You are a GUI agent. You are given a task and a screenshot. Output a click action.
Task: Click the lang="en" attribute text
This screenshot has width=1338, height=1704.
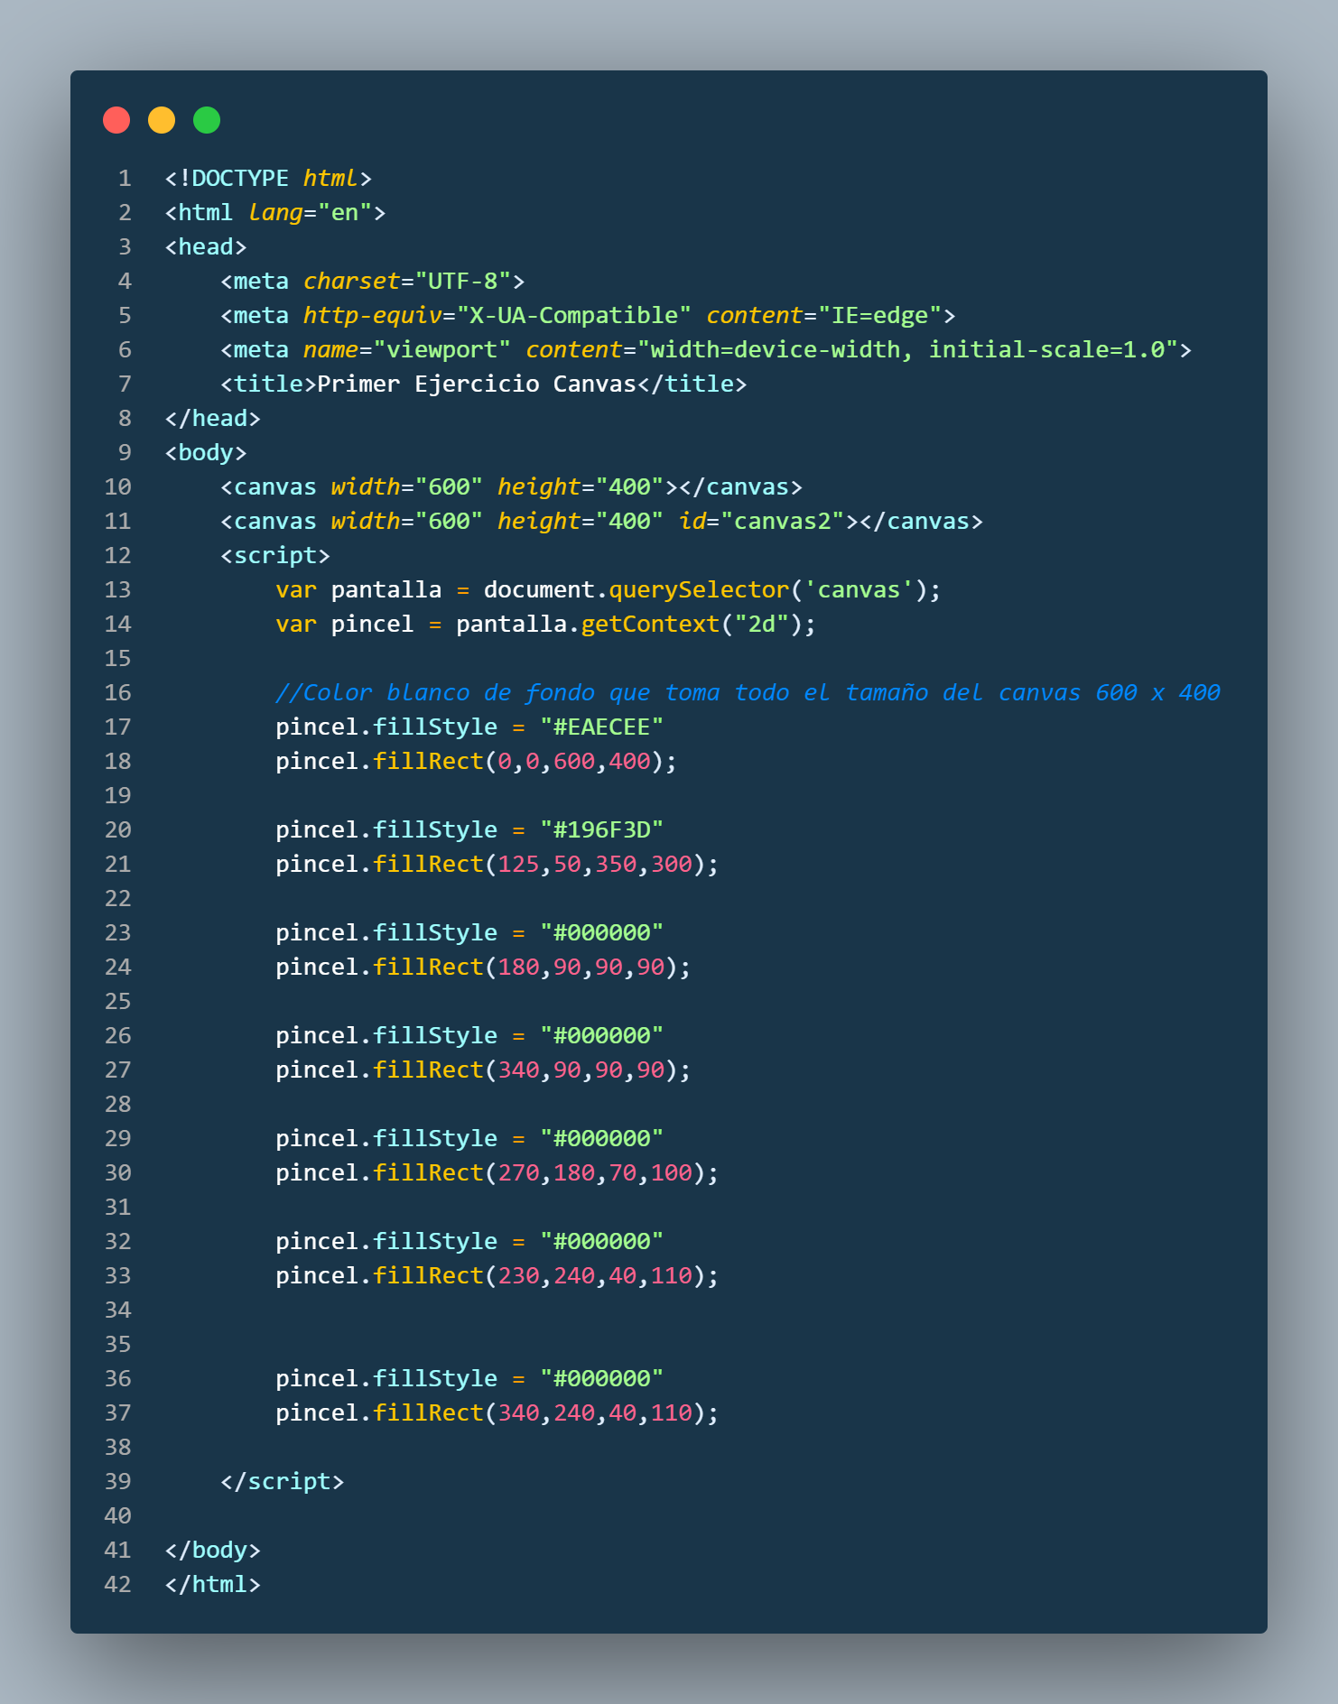[310, 212]
